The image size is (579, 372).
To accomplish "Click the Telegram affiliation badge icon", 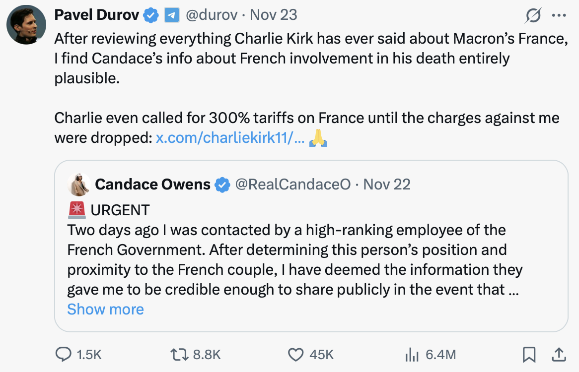I will coord(171,15).
